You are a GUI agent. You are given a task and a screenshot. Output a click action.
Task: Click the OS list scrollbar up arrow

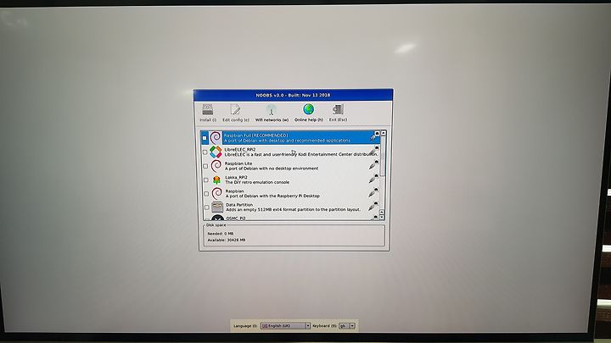(x=384, y=133)
